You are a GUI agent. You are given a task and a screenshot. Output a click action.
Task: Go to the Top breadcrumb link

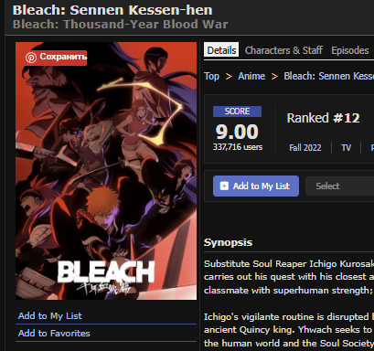[211, 76]
